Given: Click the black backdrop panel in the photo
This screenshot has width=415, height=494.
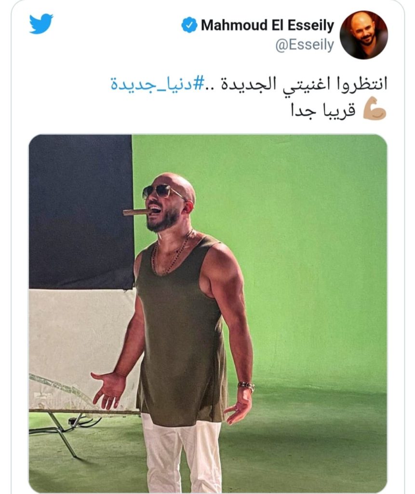Looking at the screenshot, I should (81, 211).
